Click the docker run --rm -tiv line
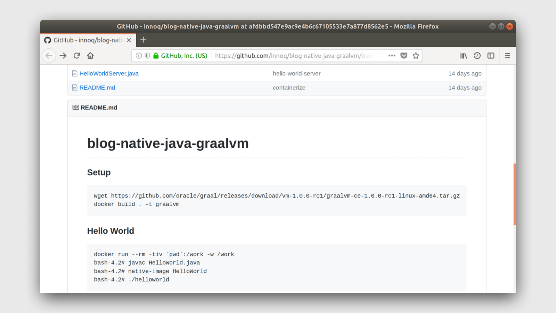This screenshot has height=313, width=556. coord(164,254)
